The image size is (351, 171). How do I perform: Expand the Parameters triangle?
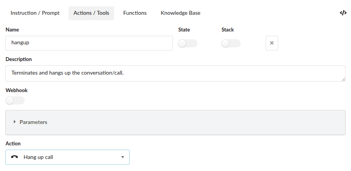15,122
